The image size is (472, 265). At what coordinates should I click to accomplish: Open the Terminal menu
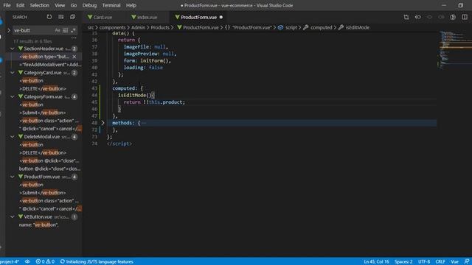[111, 5]
